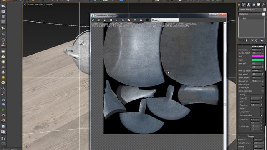The width and height of the screenshot is (267, 150).
Task: Click the teapot icon in left toolbar
Action: pos(3,6)
